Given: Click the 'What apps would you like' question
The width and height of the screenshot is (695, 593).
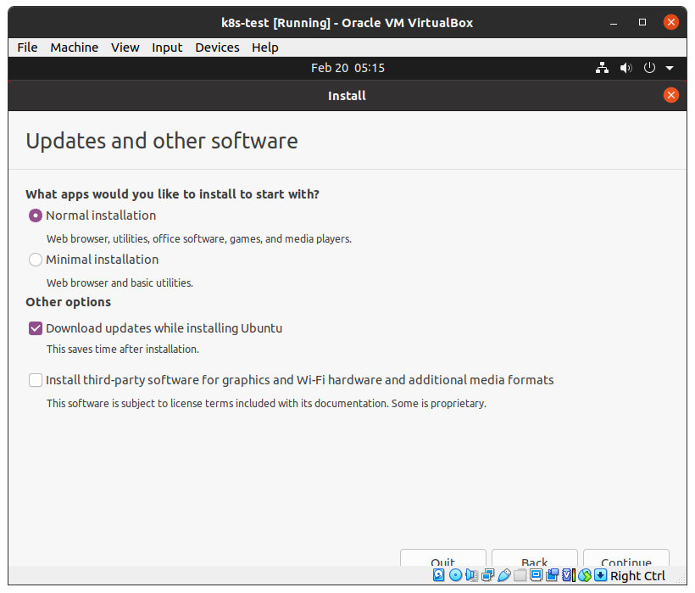Looking at the screenshot, I should click(x=172, y=194).
